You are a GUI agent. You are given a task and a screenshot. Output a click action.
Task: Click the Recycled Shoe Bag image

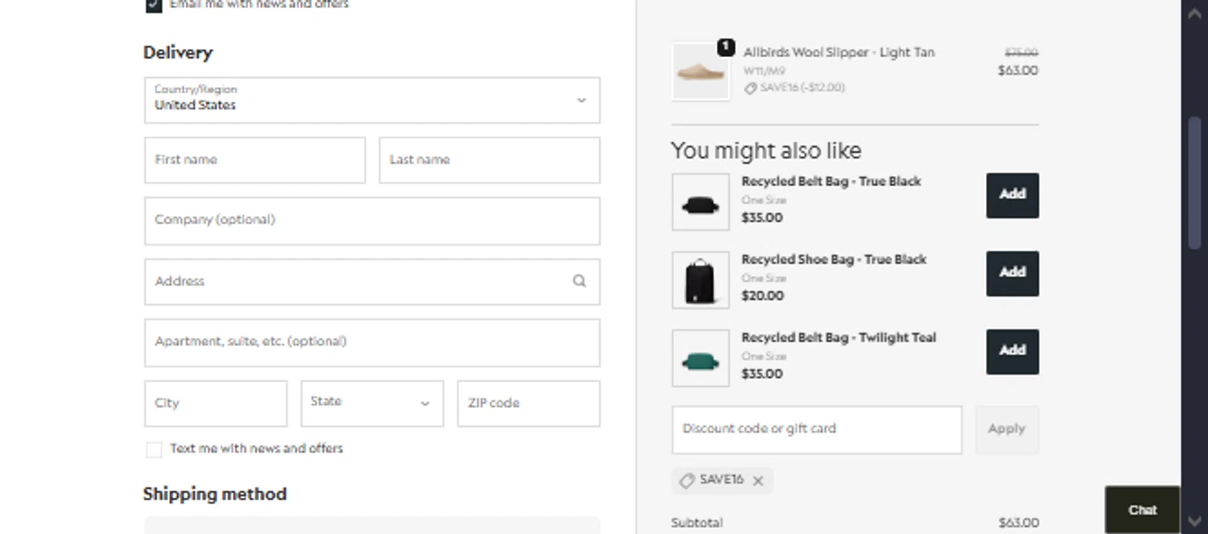coord(701,280)
